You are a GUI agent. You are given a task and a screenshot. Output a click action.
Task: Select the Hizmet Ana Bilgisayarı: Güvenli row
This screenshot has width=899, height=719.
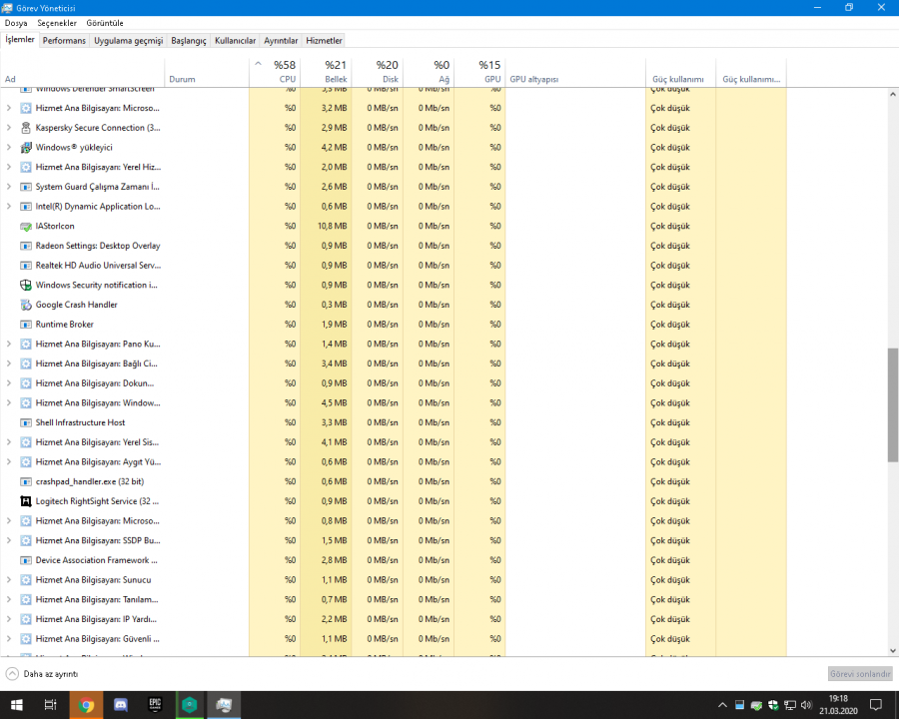pos(394,639)
